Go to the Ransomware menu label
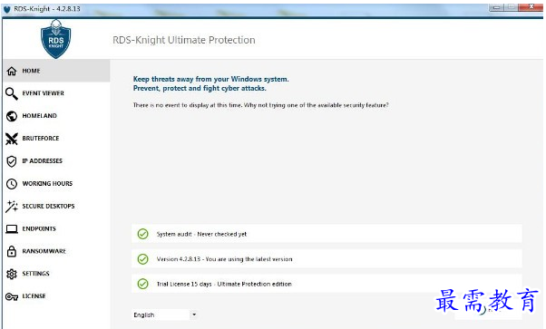546x329 pixels. (44, 251)
